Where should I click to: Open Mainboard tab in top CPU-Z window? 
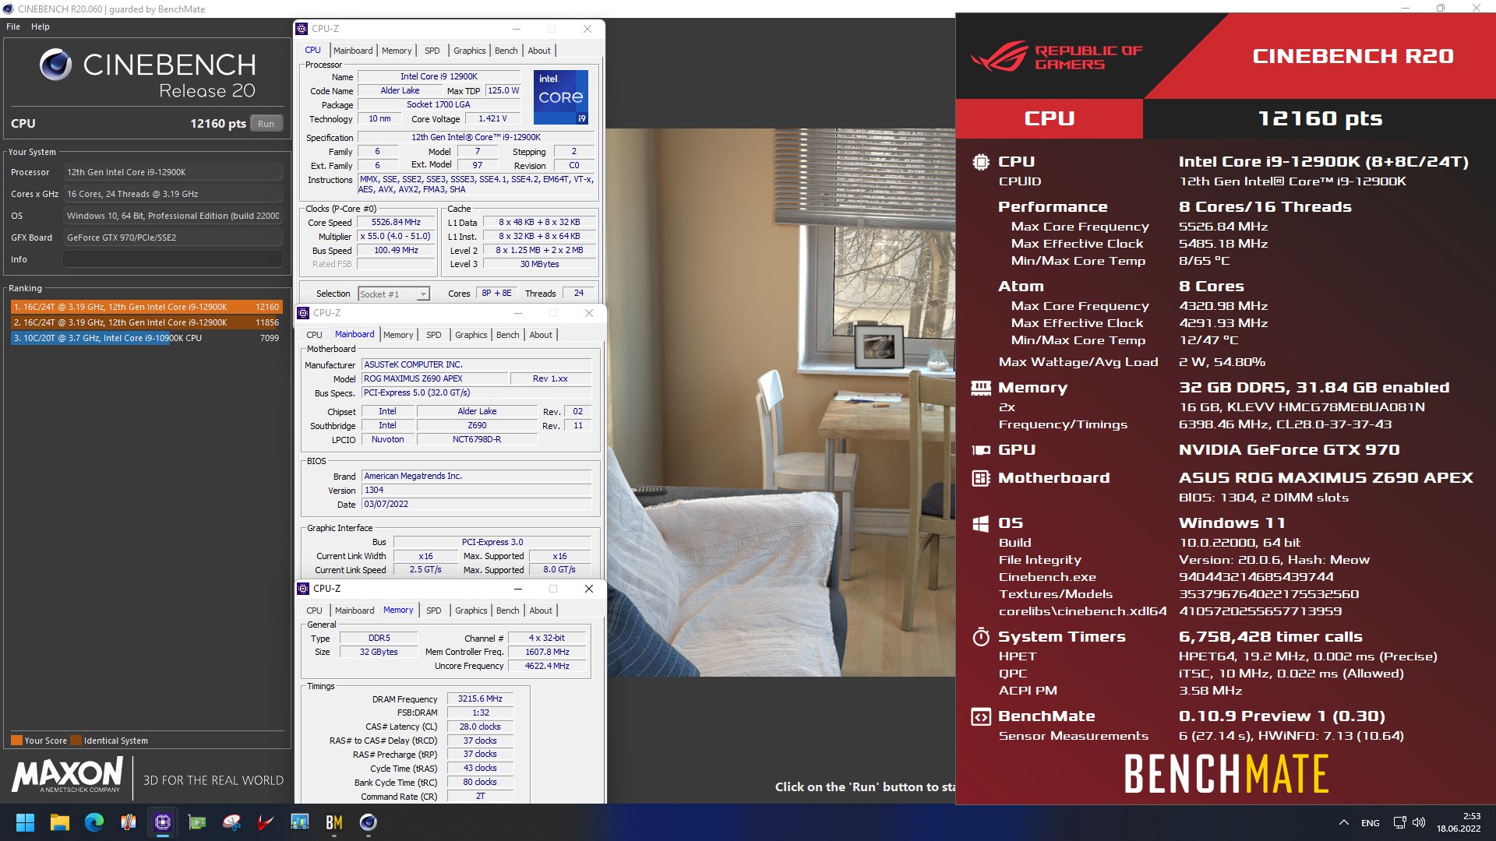[353, 51]
